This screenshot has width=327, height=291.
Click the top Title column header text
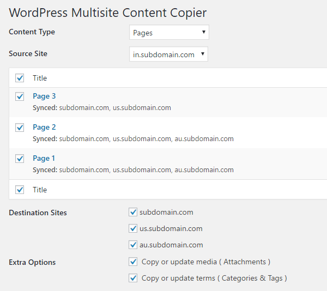(x=40, y=78)
